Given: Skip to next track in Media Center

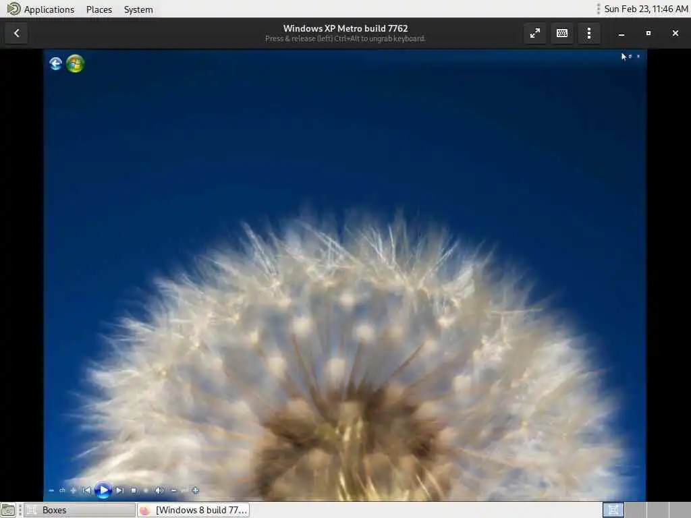Looking at the screenshot, I should pos(119,490).
